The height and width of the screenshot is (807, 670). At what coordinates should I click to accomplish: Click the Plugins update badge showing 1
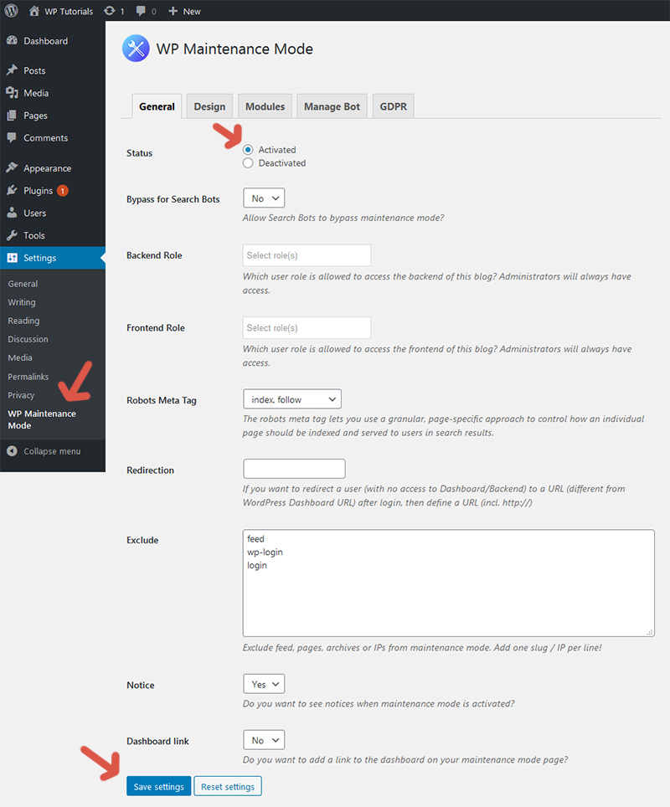pos(63,191)
